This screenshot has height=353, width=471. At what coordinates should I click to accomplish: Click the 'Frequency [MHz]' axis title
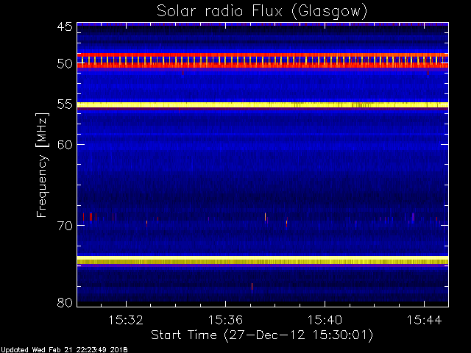pyautogui.click(x=42, y=165)
